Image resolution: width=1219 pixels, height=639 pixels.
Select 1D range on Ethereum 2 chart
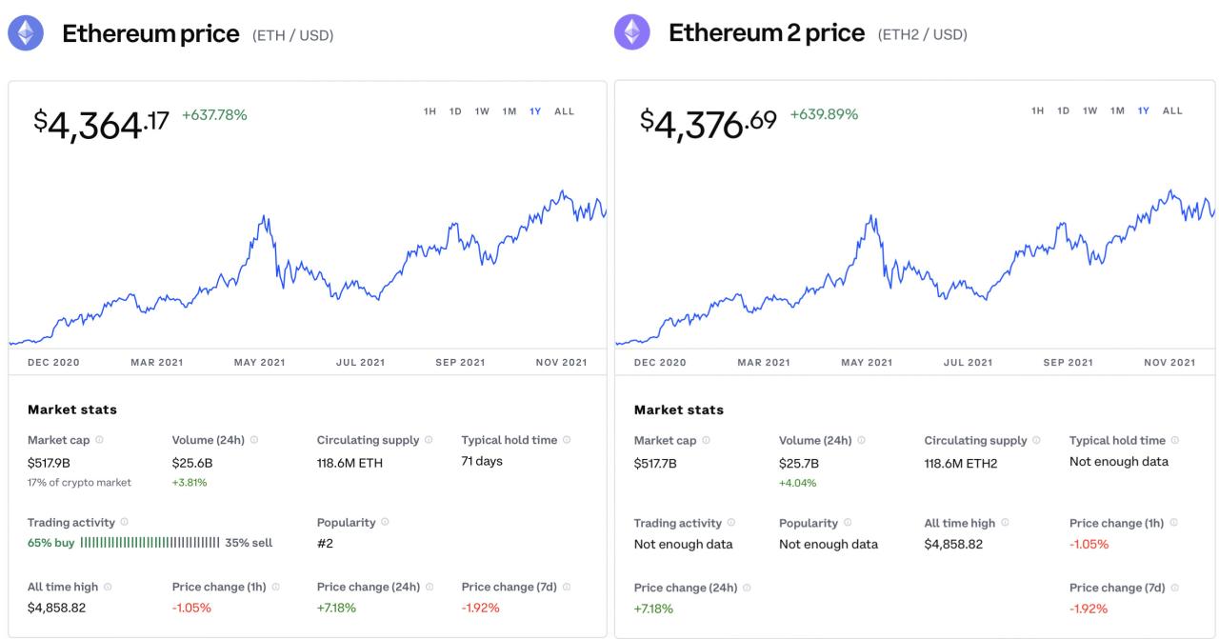coord(1063,111)
